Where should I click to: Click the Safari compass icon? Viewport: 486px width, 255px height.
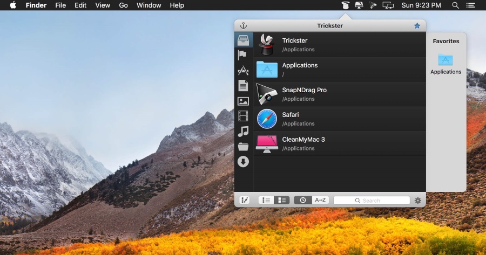tap(267, 119)
